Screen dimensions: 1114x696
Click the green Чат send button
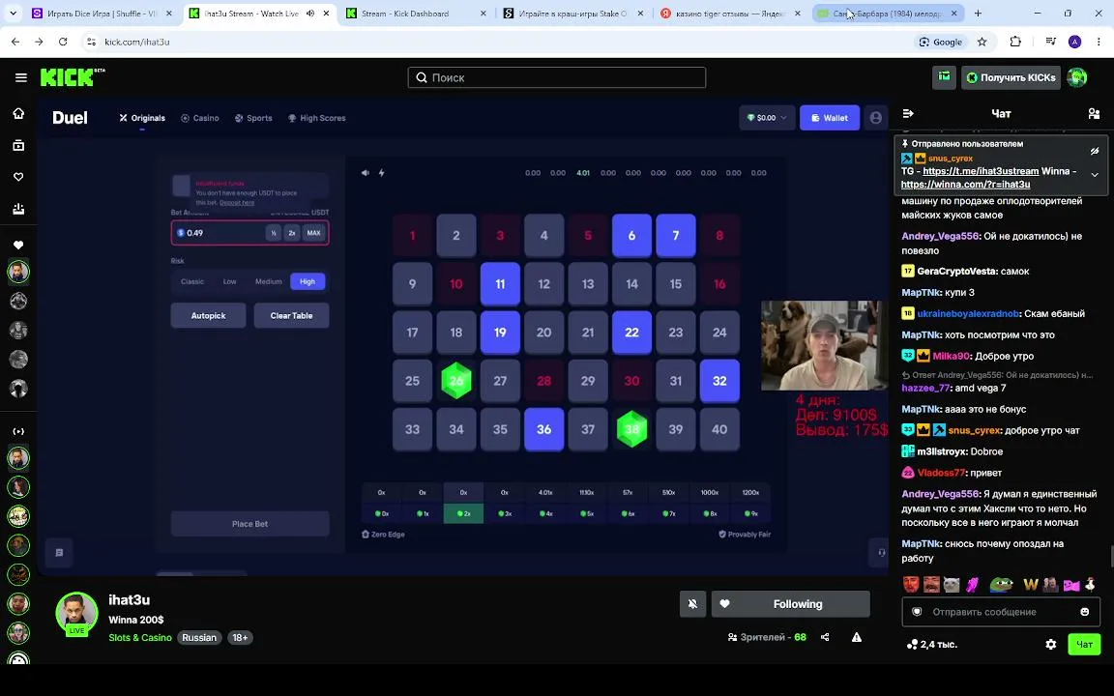click(1083, 644)
